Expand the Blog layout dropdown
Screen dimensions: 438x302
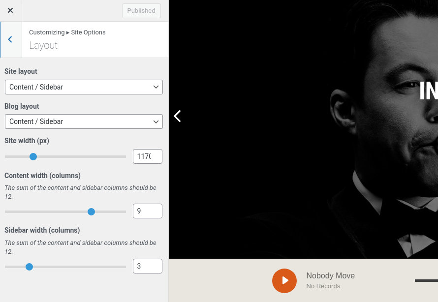[x=84, y=121]
